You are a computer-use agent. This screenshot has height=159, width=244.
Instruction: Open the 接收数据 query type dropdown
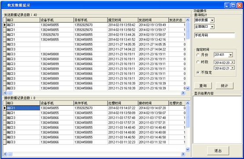tap(212, 20)
